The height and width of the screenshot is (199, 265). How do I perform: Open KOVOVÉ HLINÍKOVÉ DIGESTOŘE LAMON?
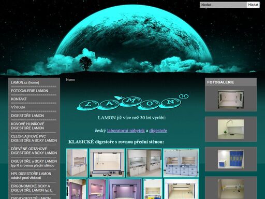pyautogui.click(x=27, y=126)
